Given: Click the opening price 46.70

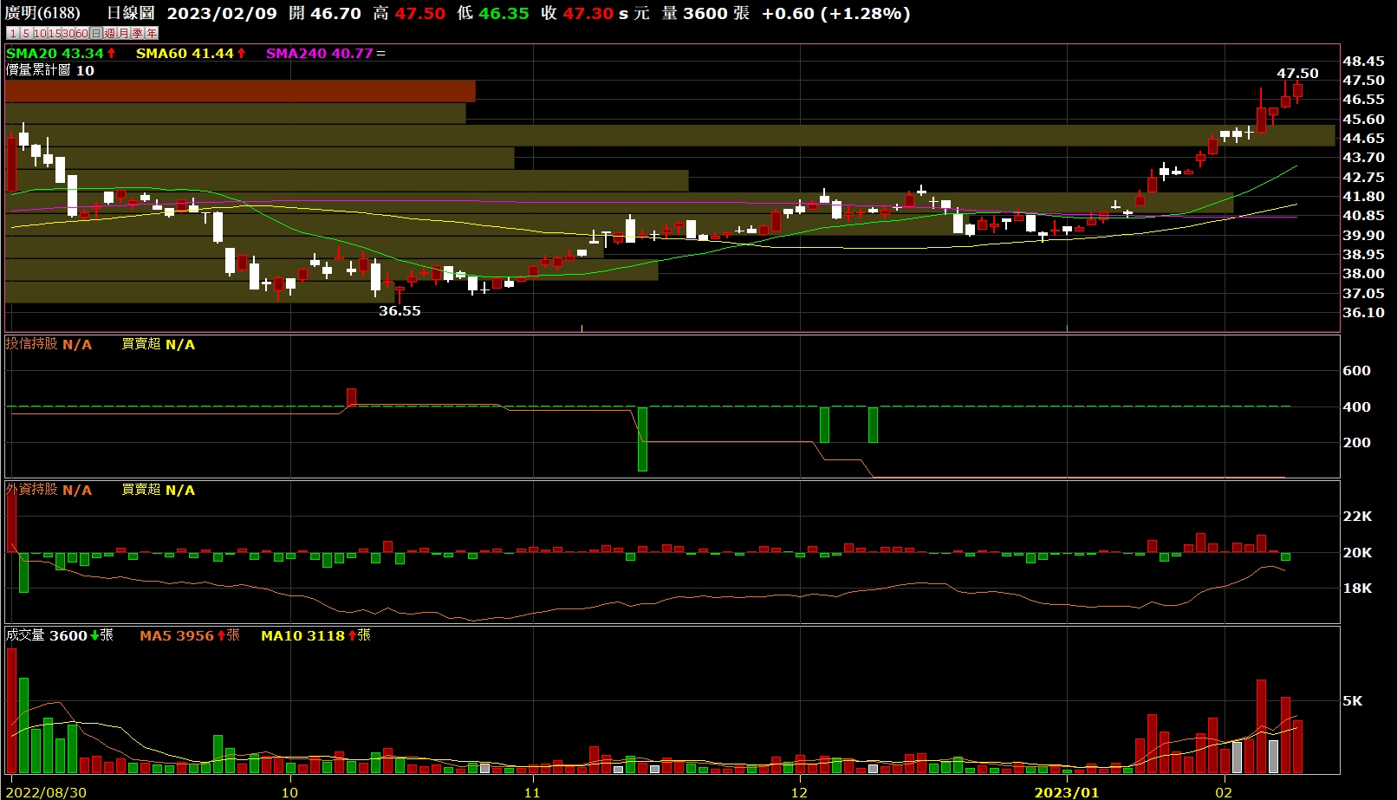Looking at the screenshot, I should click(335, 13).
